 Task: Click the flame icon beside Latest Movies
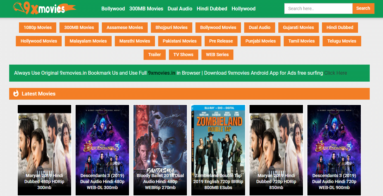pyautogui.click(x=16, y=93)
